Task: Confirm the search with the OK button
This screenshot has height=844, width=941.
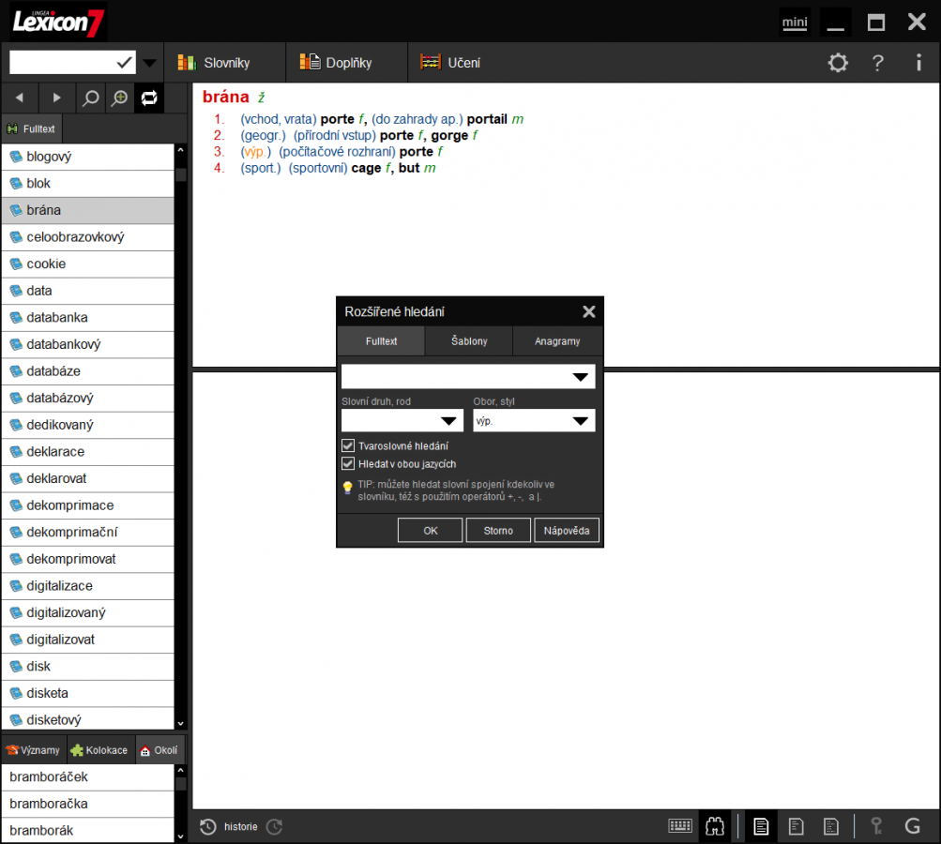Action: click(x=429, y=530)
